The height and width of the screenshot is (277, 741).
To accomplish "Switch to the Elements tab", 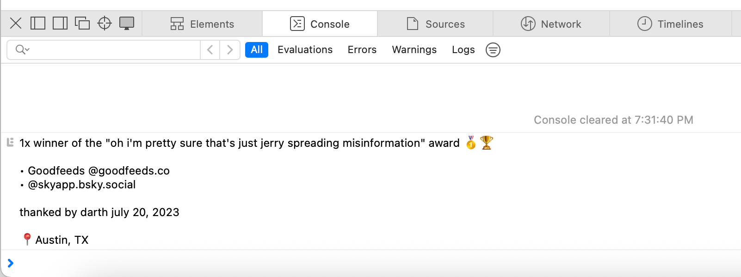I will coord(203,24).
